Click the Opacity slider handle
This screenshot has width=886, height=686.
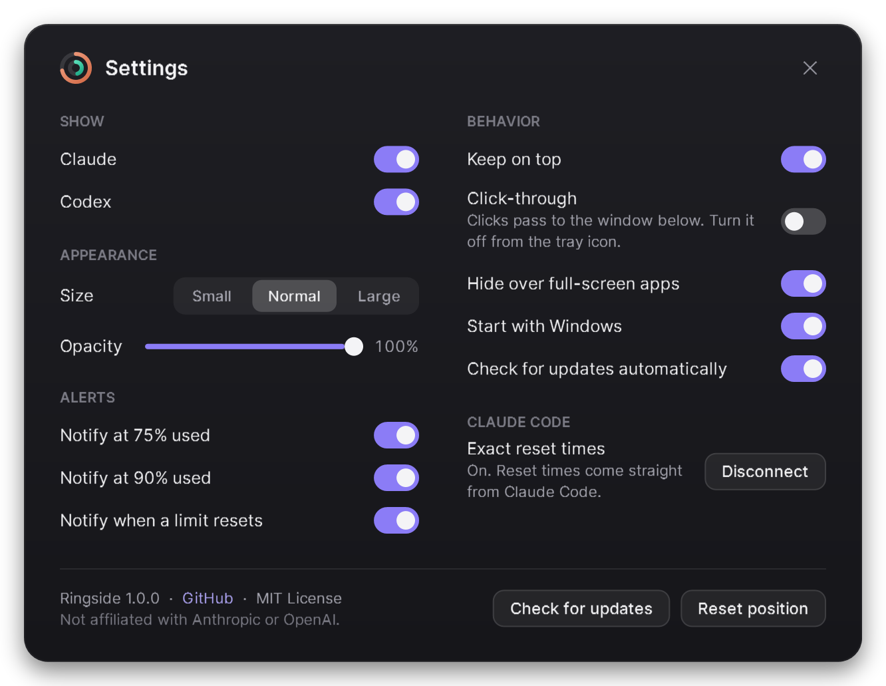(354, 347)
